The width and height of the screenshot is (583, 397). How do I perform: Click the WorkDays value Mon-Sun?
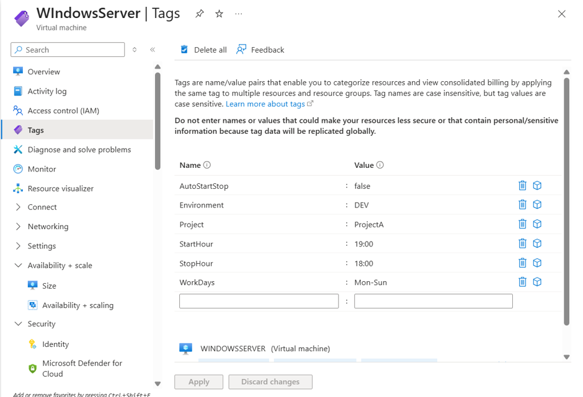click(370, 282)
